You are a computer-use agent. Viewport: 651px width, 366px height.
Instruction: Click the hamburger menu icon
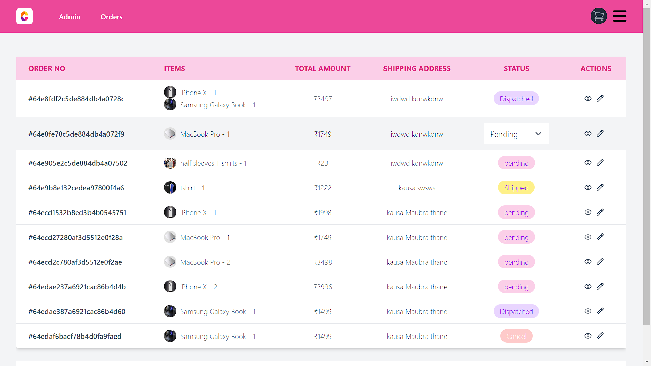pos(619,16)
